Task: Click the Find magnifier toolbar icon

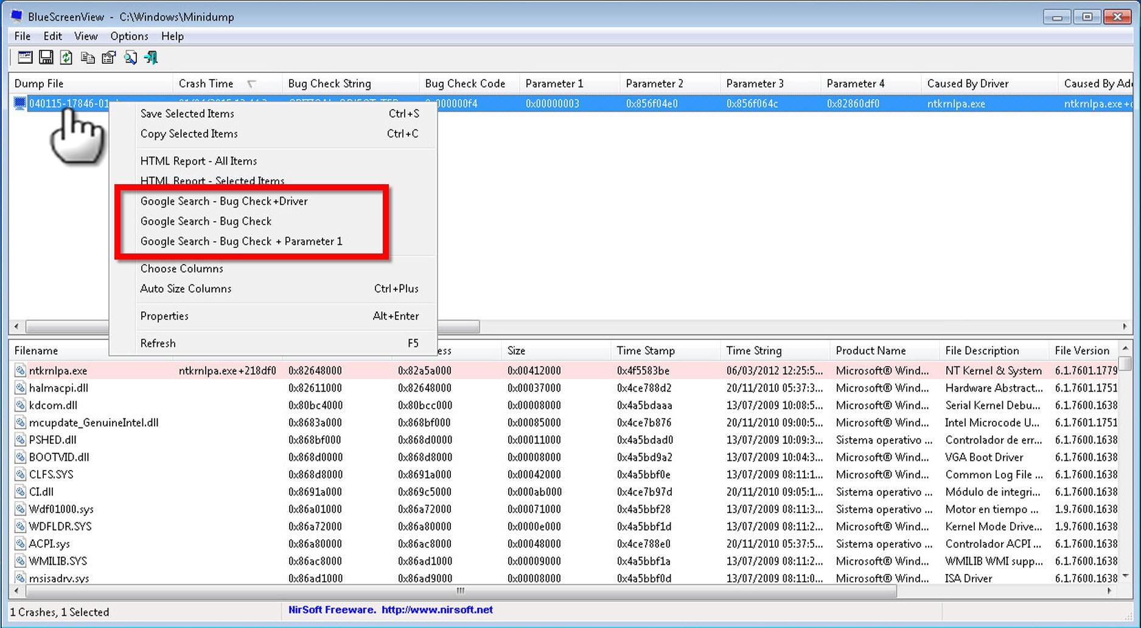Action: click(130, 58)
